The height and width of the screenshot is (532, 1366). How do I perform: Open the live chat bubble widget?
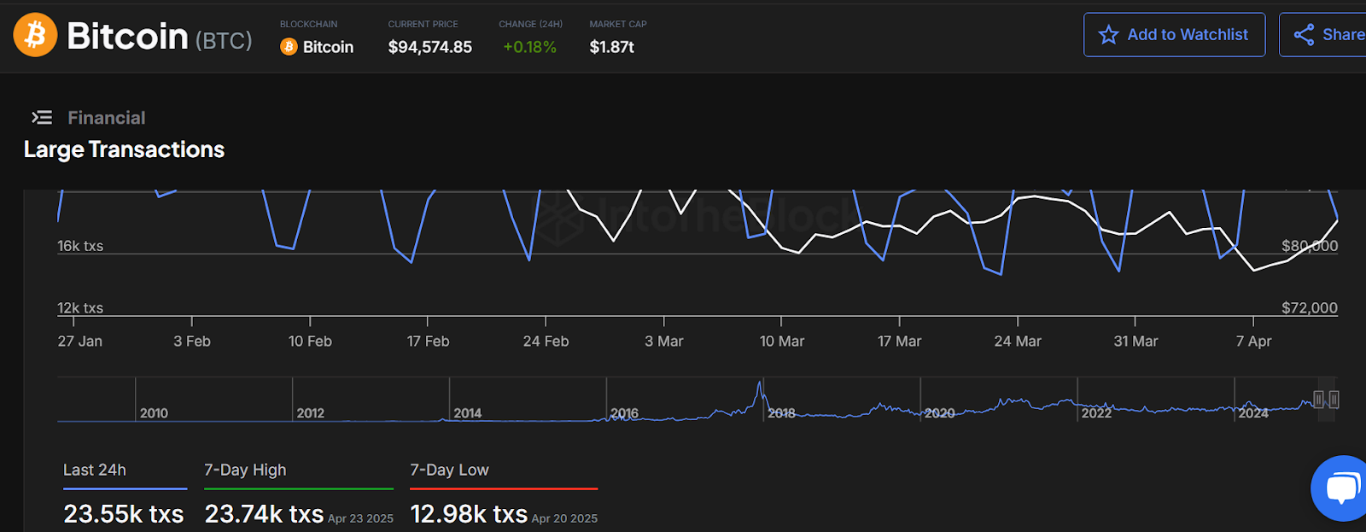1341,488
